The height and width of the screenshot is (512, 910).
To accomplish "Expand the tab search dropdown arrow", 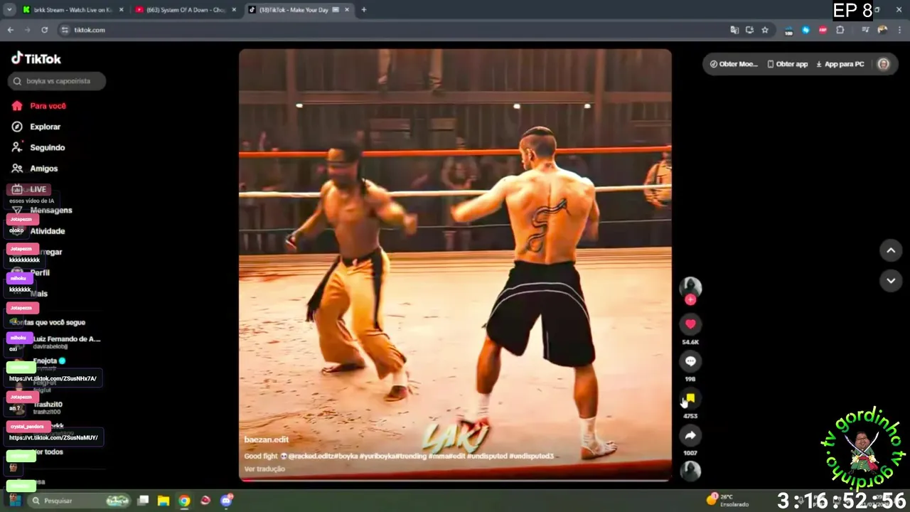I will pyautogui.click(x=9, y=10).
